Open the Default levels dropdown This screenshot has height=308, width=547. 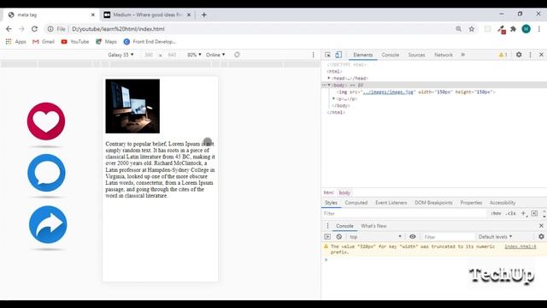coord(495,237)
